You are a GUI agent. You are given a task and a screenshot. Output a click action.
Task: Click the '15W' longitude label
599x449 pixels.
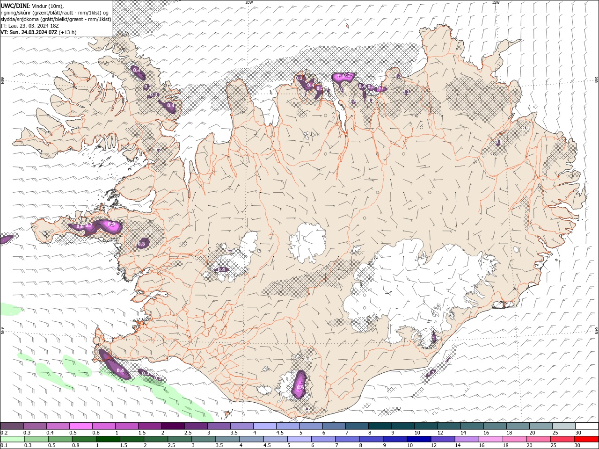(x=496, y=2)
